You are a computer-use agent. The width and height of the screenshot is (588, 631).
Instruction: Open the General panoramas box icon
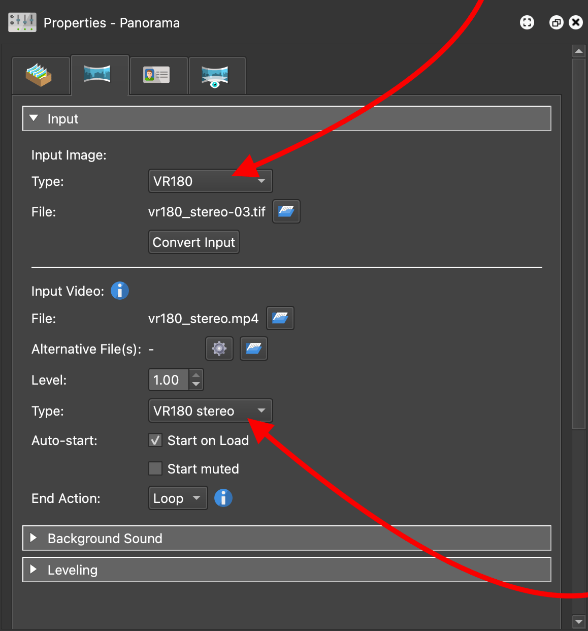(41, 75)
